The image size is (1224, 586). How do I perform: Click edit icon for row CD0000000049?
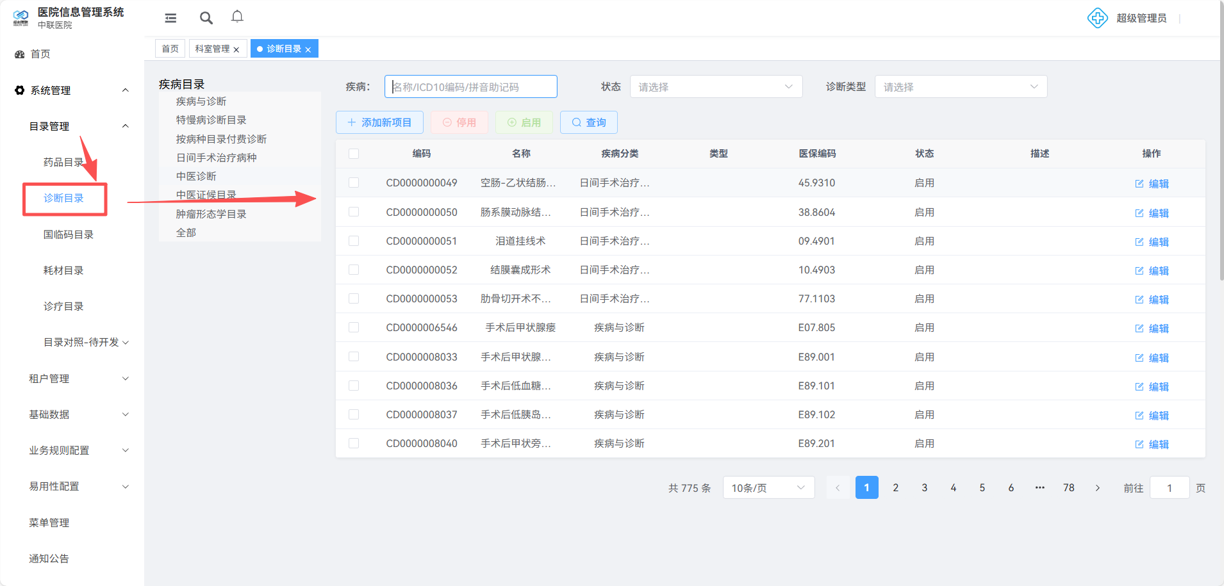click(x=1139, y=184)
